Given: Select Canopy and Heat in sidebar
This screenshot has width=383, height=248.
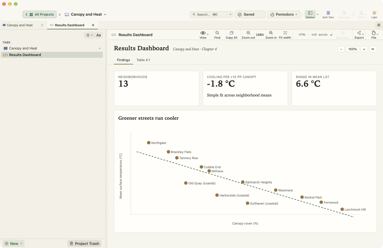Looking at the screenshot, I should pos(52,48).
